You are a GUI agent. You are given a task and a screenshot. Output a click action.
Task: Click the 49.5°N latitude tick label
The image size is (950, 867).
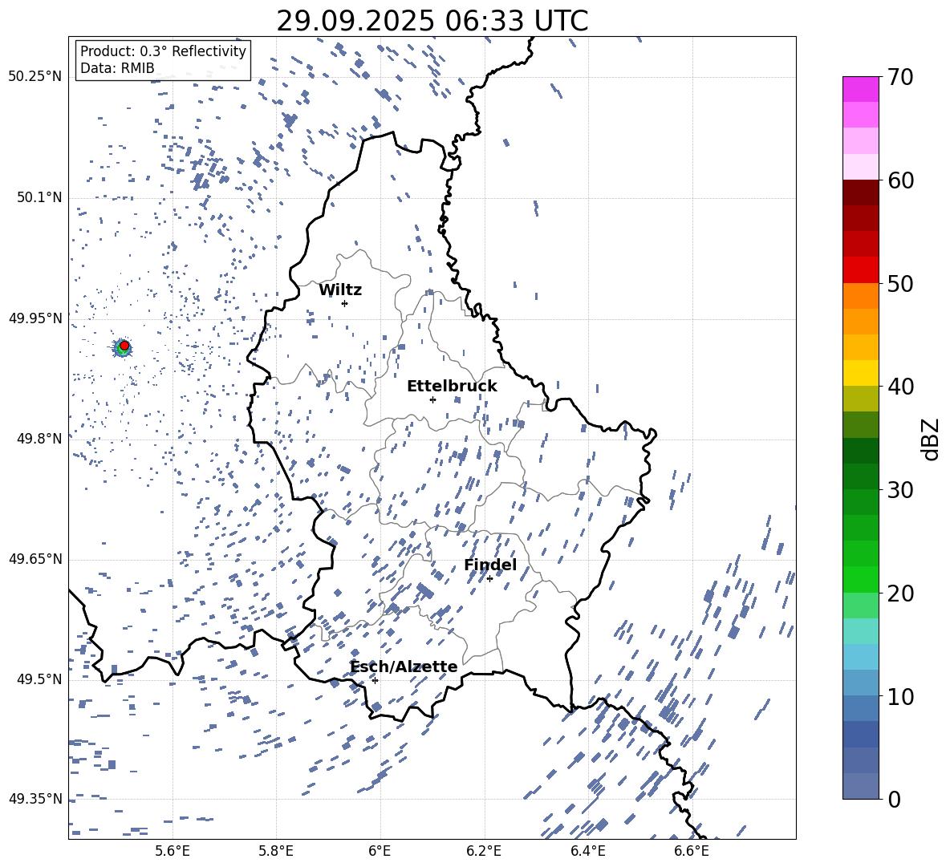coord(39,679)
